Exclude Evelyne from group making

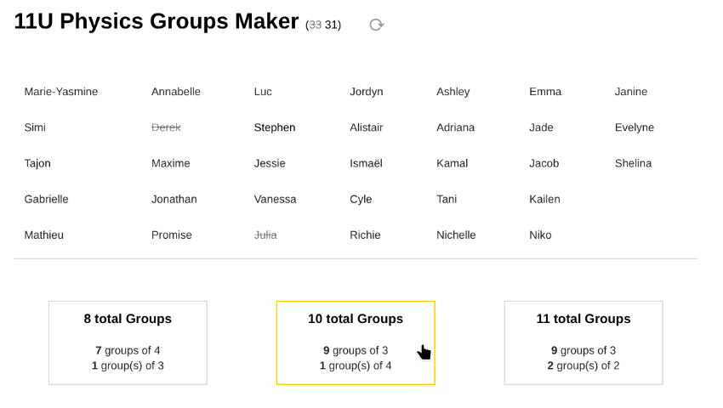coord(635,127)
